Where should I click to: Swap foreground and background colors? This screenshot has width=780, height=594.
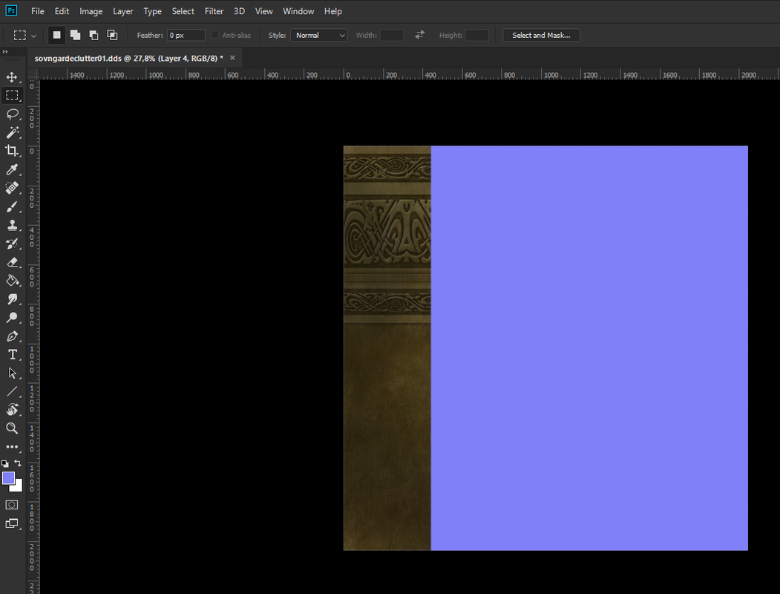pyautogui.click(x=18, y=463)
